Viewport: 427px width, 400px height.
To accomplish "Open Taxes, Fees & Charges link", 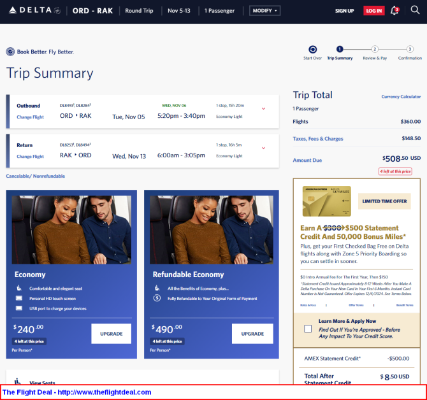I will pyautogui.click(x=318, y=139).
